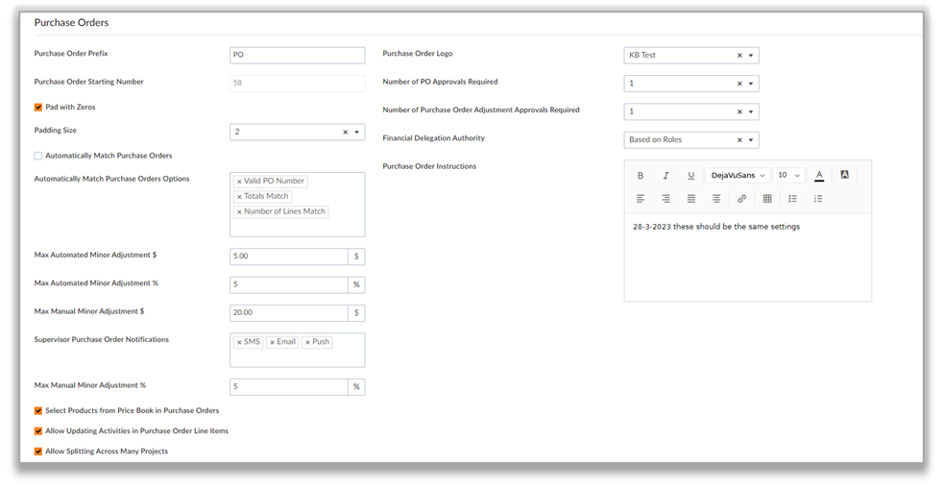
Task: Enable Automatically Match Purchase Orders
Action: point(38,156)
